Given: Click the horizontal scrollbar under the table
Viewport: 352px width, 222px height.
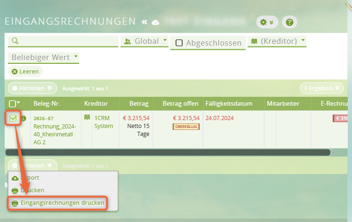Looking at the screenshot, I should point(168,153).
